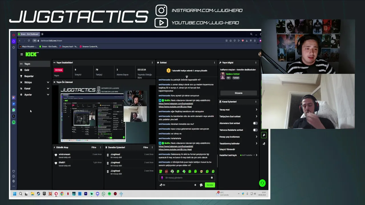Click the green support headset button

(x=262, y=183)
